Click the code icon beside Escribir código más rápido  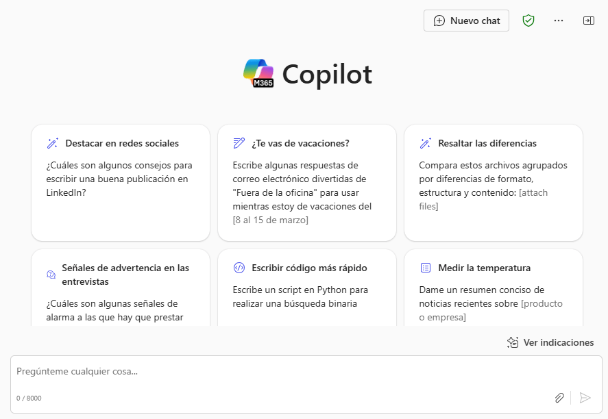[239, 268]
